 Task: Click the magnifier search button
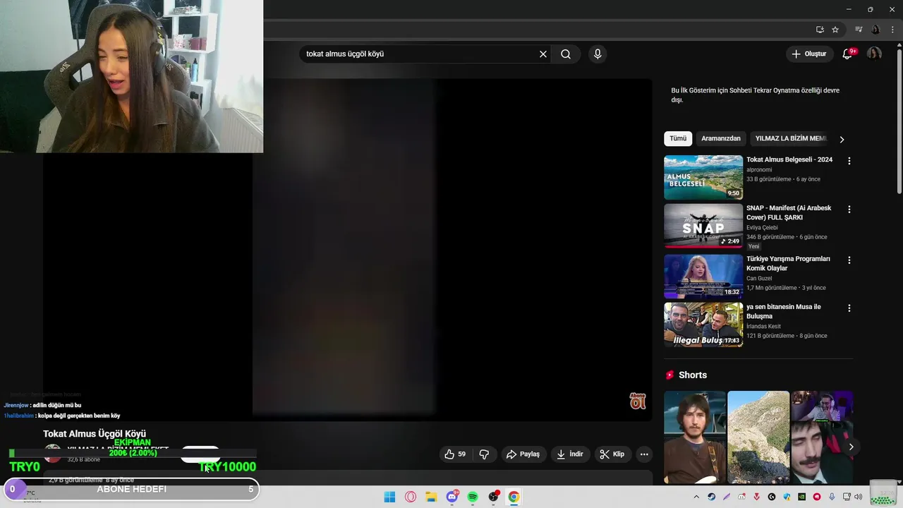[566, 54]
